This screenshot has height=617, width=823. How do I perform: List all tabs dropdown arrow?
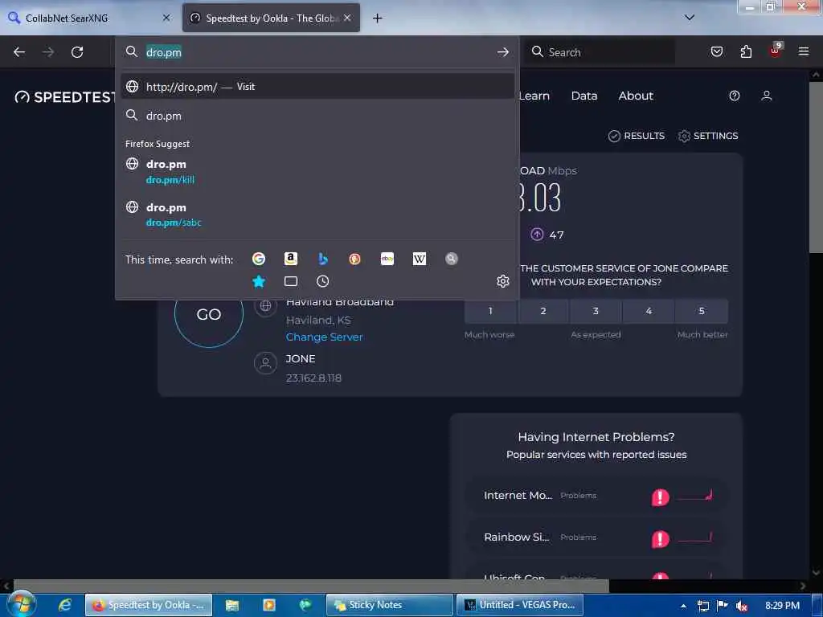(690, 18)
